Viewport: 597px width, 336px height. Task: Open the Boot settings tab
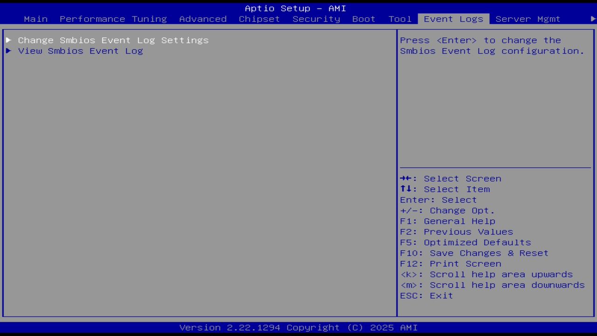coord(364,19)
